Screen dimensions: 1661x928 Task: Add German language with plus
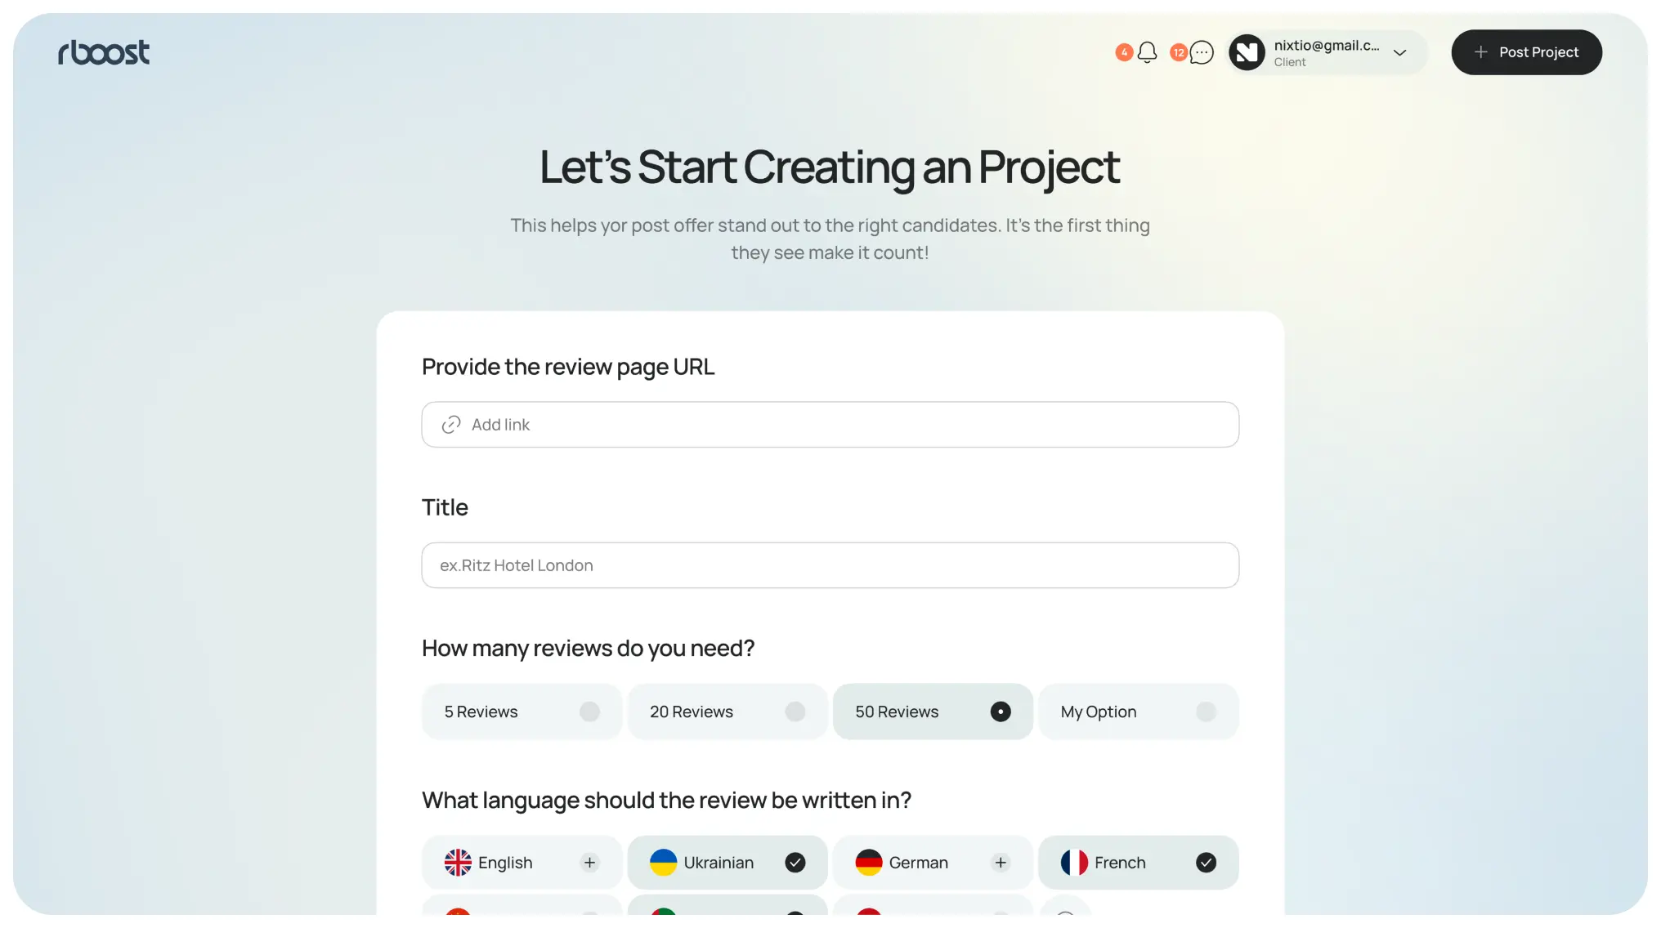click(x=1001, y=863)
